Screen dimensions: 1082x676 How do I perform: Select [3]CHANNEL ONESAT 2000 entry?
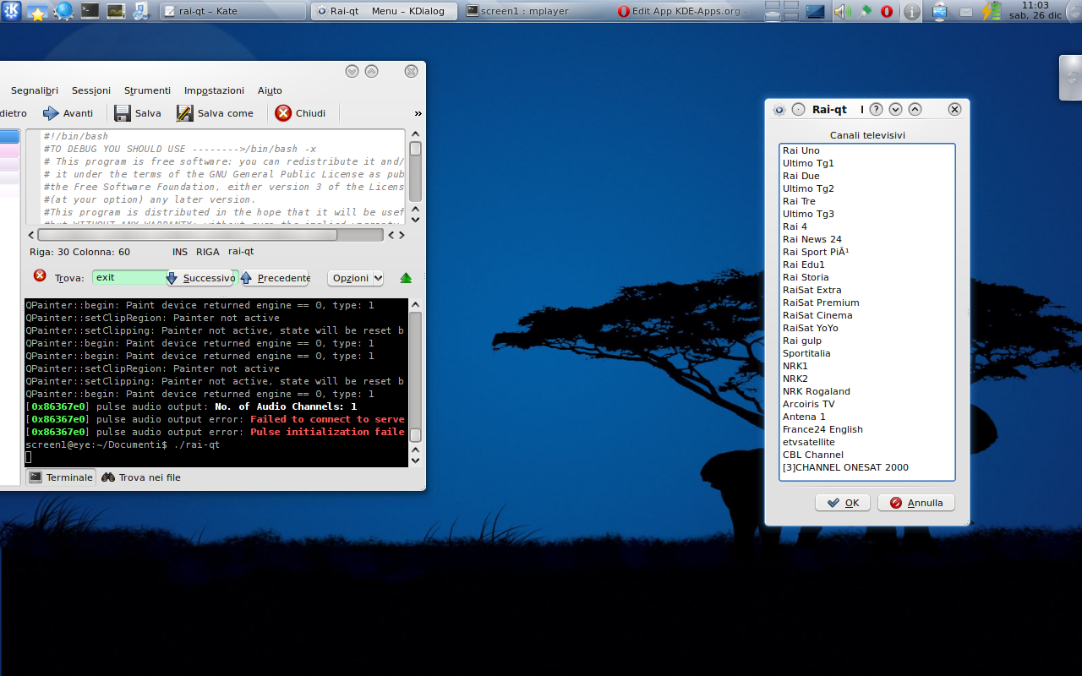coord(866,467)
